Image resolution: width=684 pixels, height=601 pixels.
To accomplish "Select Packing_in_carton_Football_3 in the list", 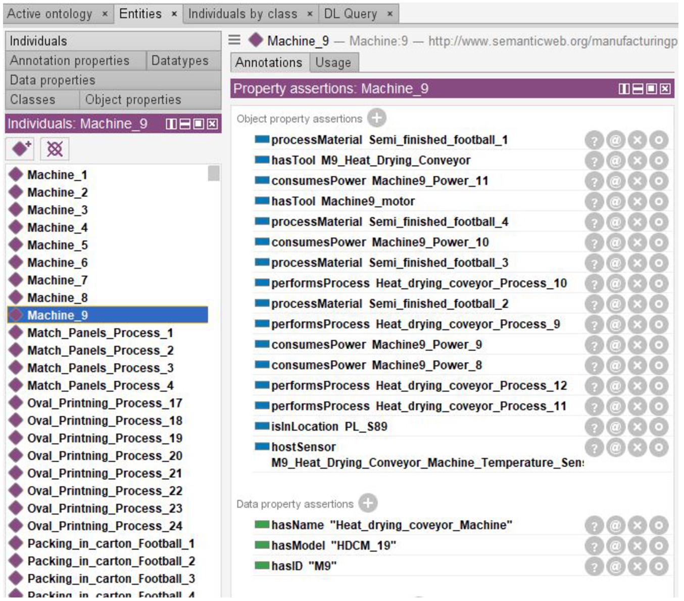I will pos(111,579).
